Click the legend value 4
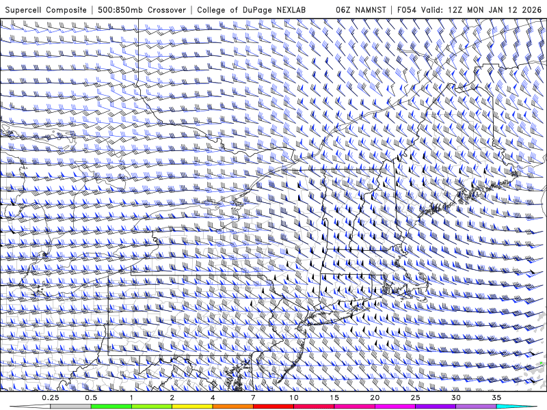547x410 pixels. (x=213, y=398)
